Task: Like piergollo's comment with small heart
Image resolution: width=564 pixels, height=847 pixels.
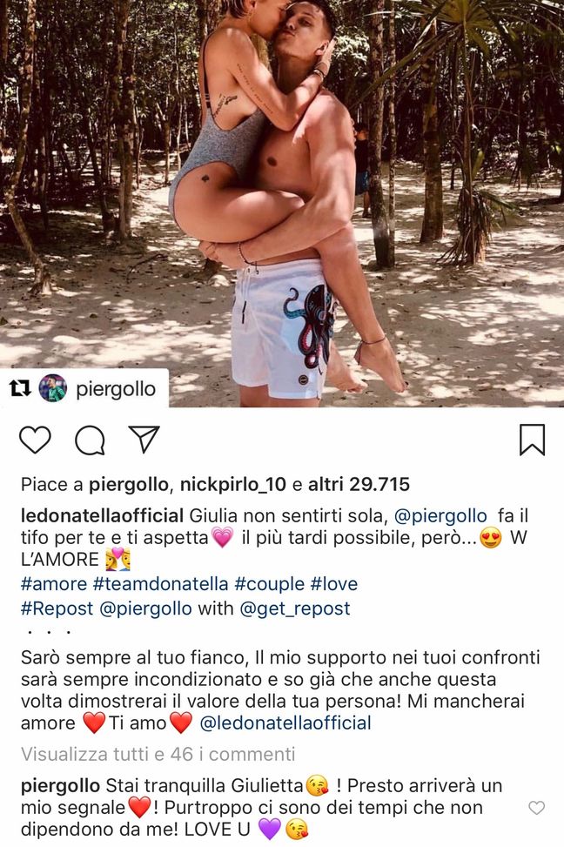Action: point(536,808)
